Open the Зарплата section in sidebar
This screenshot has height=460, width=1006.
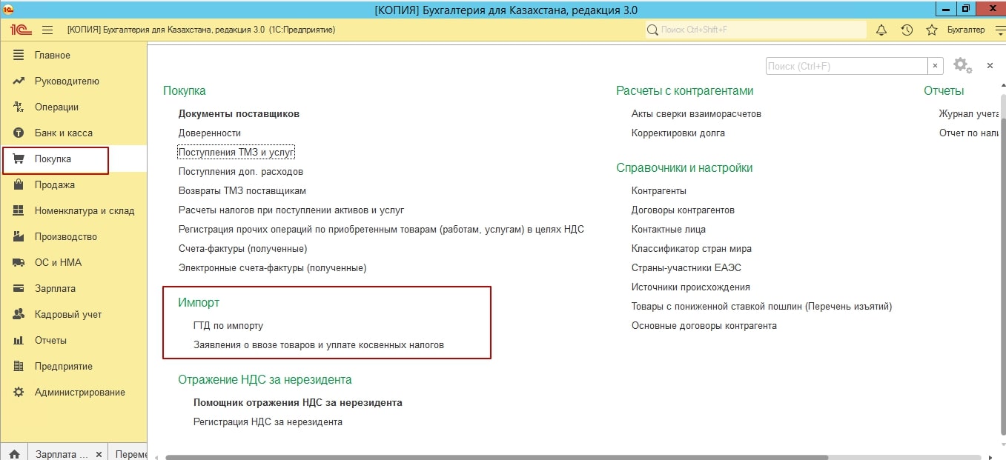pyautogui.click(x=55, y=289)
